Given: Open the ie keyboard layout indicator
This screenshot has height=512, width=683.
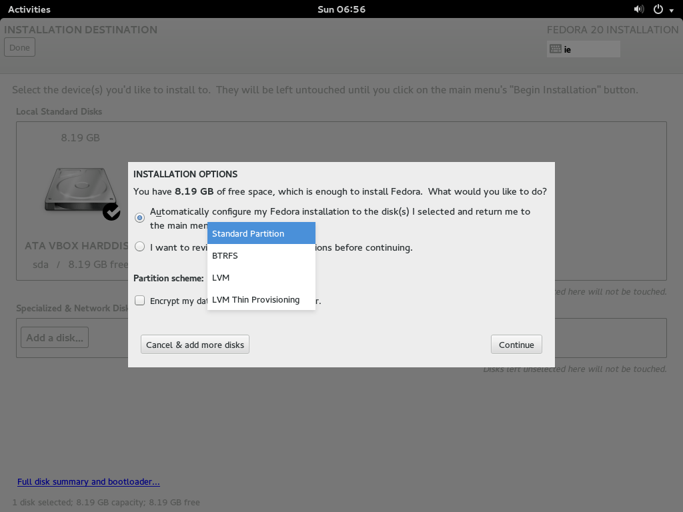Looking at the screenshot, I should click(583, 49).
